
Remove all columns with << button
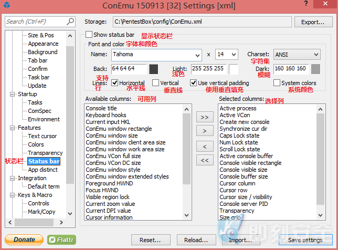[205, 160]
